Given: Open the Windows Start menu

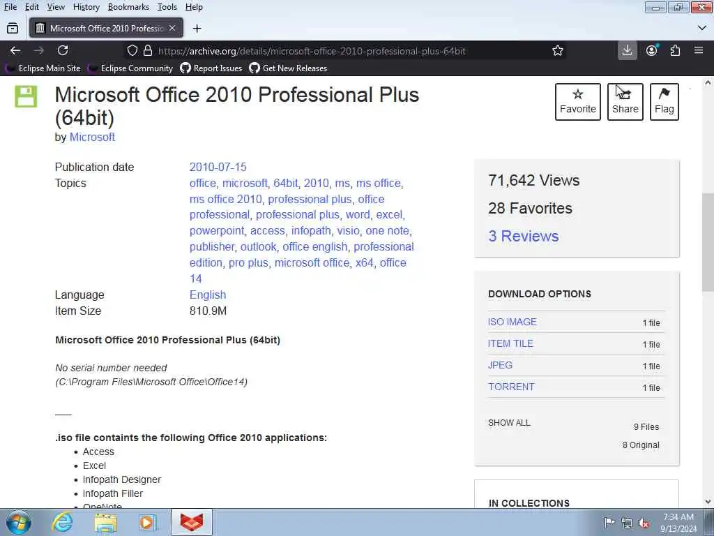Looking at the screenshot, I should pyautogui.click(x=19, y=522).
